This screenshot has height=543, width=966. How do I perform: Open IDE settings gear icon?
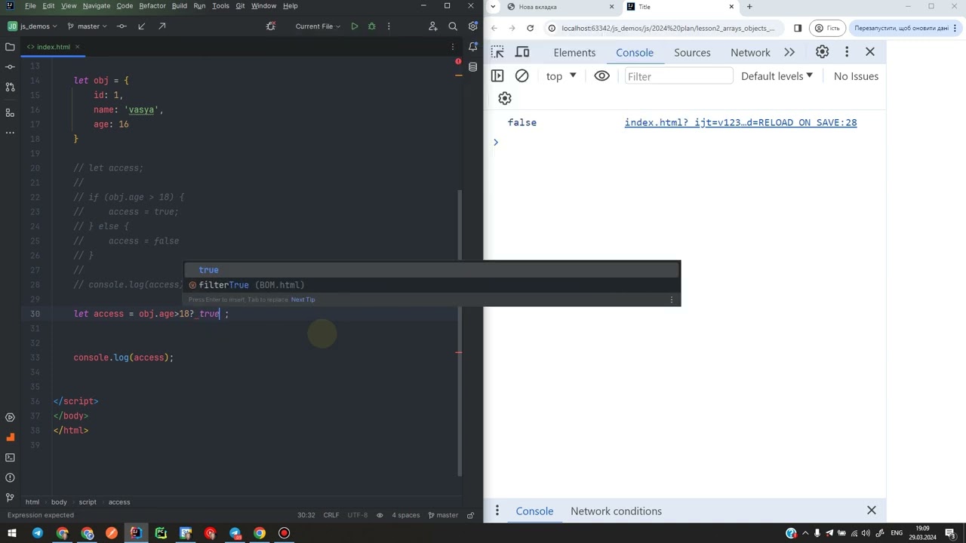coord(473,26)
